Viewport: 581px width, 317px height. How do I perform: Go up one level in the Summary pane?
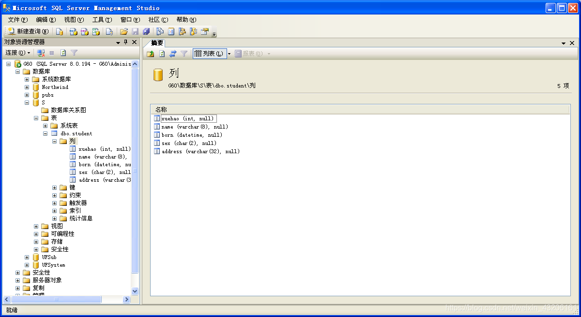click(151, 54)
